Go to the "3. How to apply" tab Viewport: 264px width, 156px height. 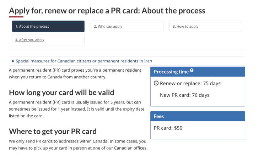[x=185, y=26]
